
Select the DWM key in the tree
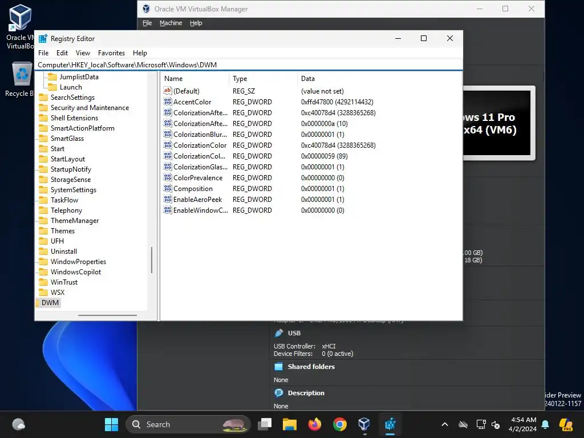click(50, 302)
